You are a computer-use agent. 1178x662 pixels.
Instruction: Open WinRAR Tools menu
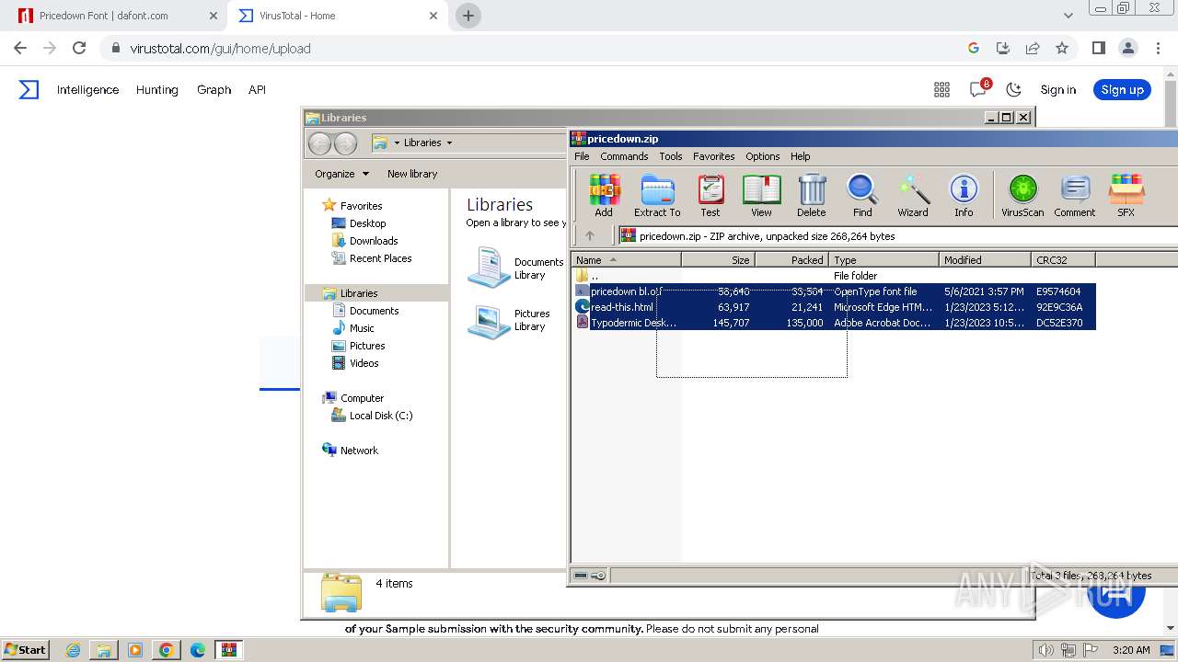670,156
